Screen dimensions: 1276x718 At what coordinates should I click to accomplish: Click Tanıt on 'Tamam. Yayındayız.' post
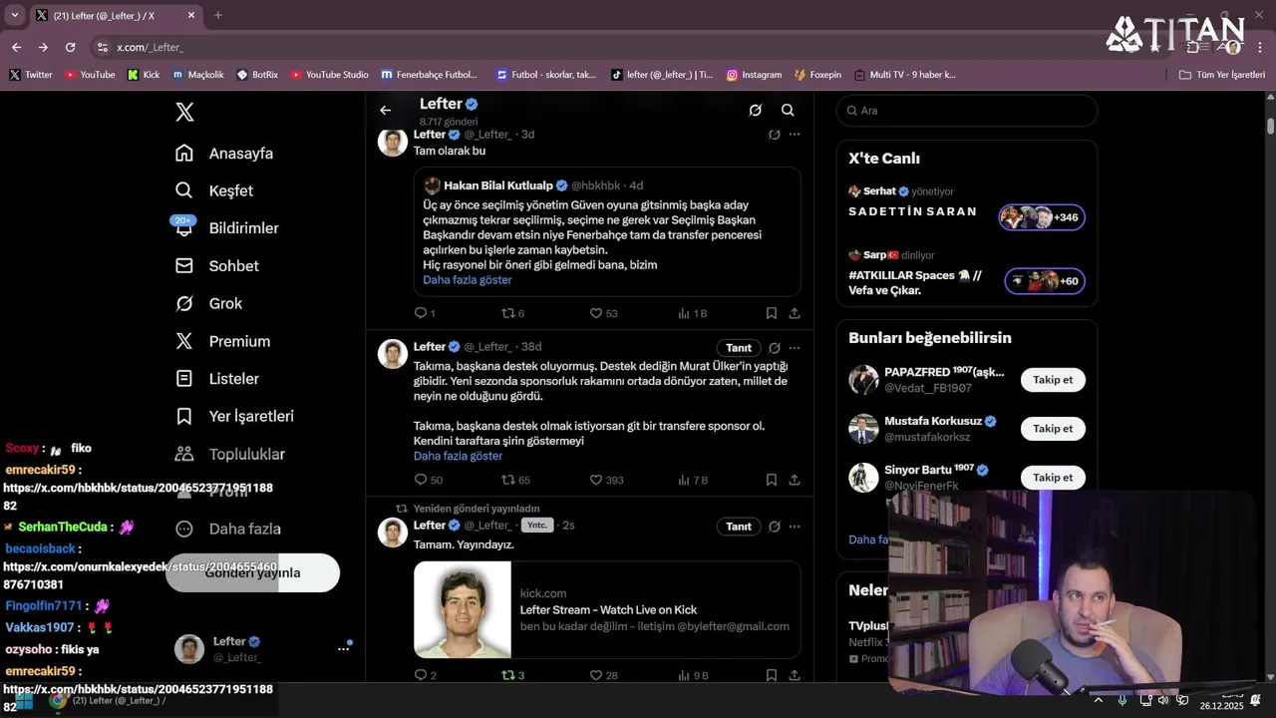739,527
